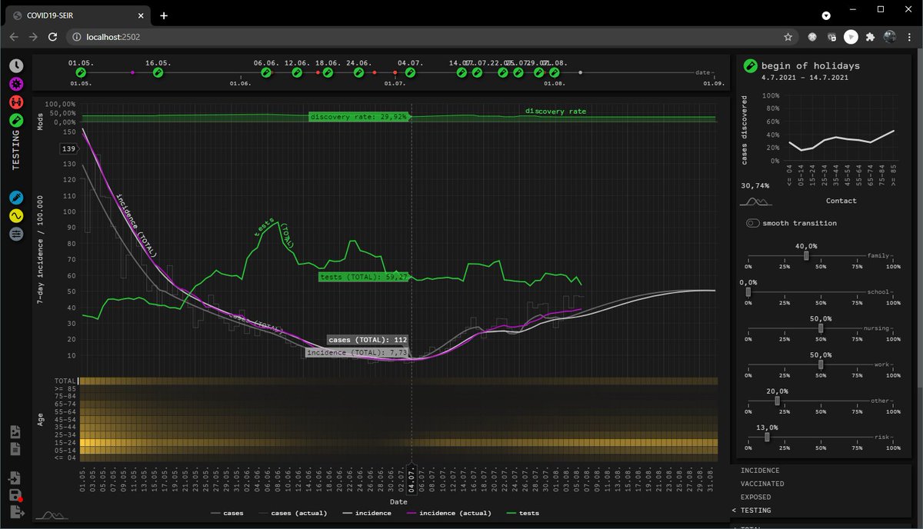Screen dimensions: 923x529
Task: Switch to the INCIDENCE tab
Action: [760, 471]
